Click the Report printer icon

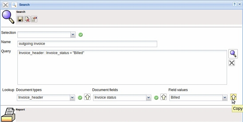click(8, 115)
